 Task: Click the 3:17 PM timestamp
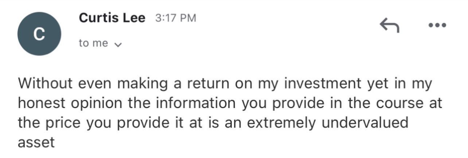[x=175, y=18]
